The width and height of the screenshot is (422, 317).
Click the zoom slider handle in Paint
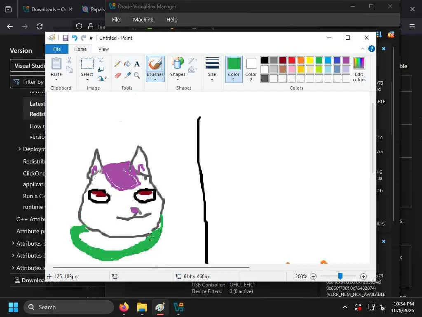pos(340,276)
